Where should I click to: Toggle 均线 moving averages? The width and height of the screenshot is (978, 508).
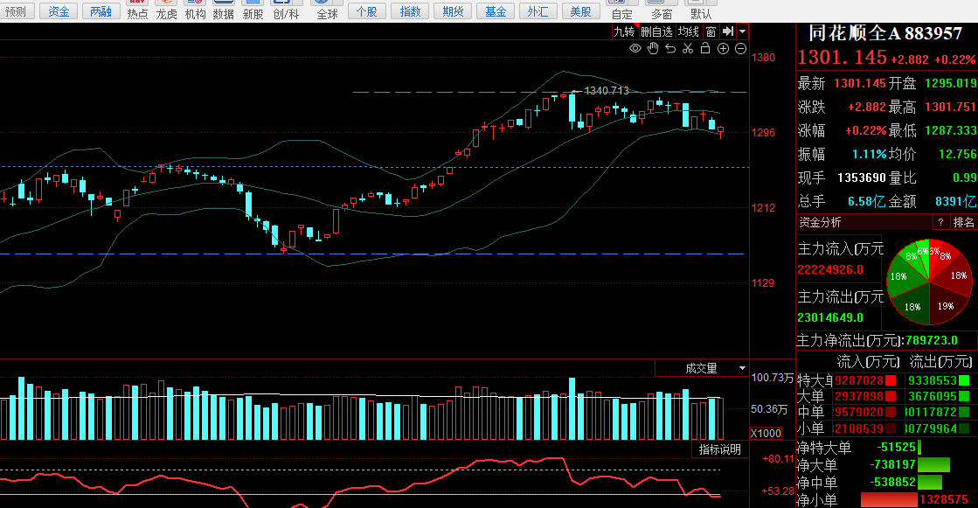689,31
